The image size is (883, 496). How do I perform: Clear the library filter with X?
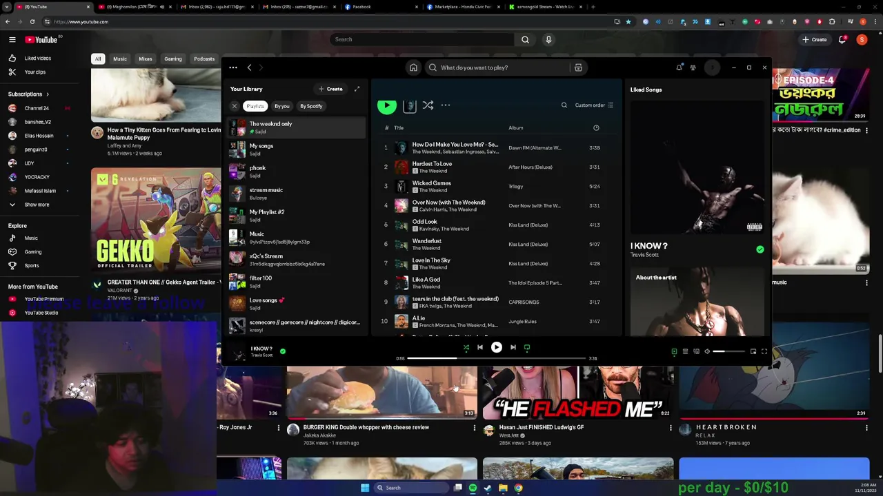tap(235, 106)
